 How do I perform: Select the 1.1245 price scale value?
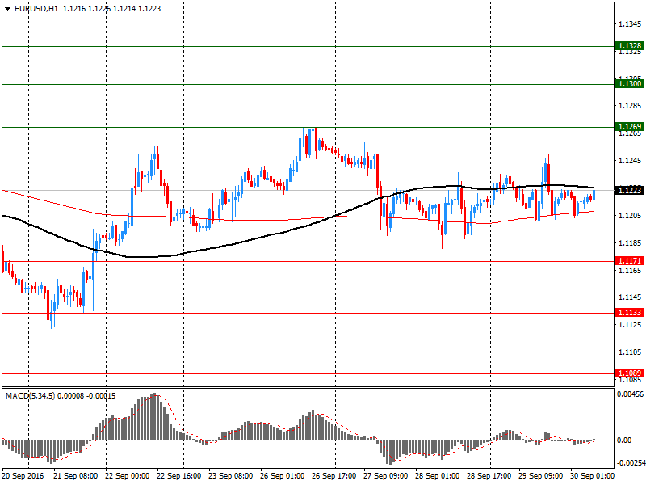coord(630,161)
